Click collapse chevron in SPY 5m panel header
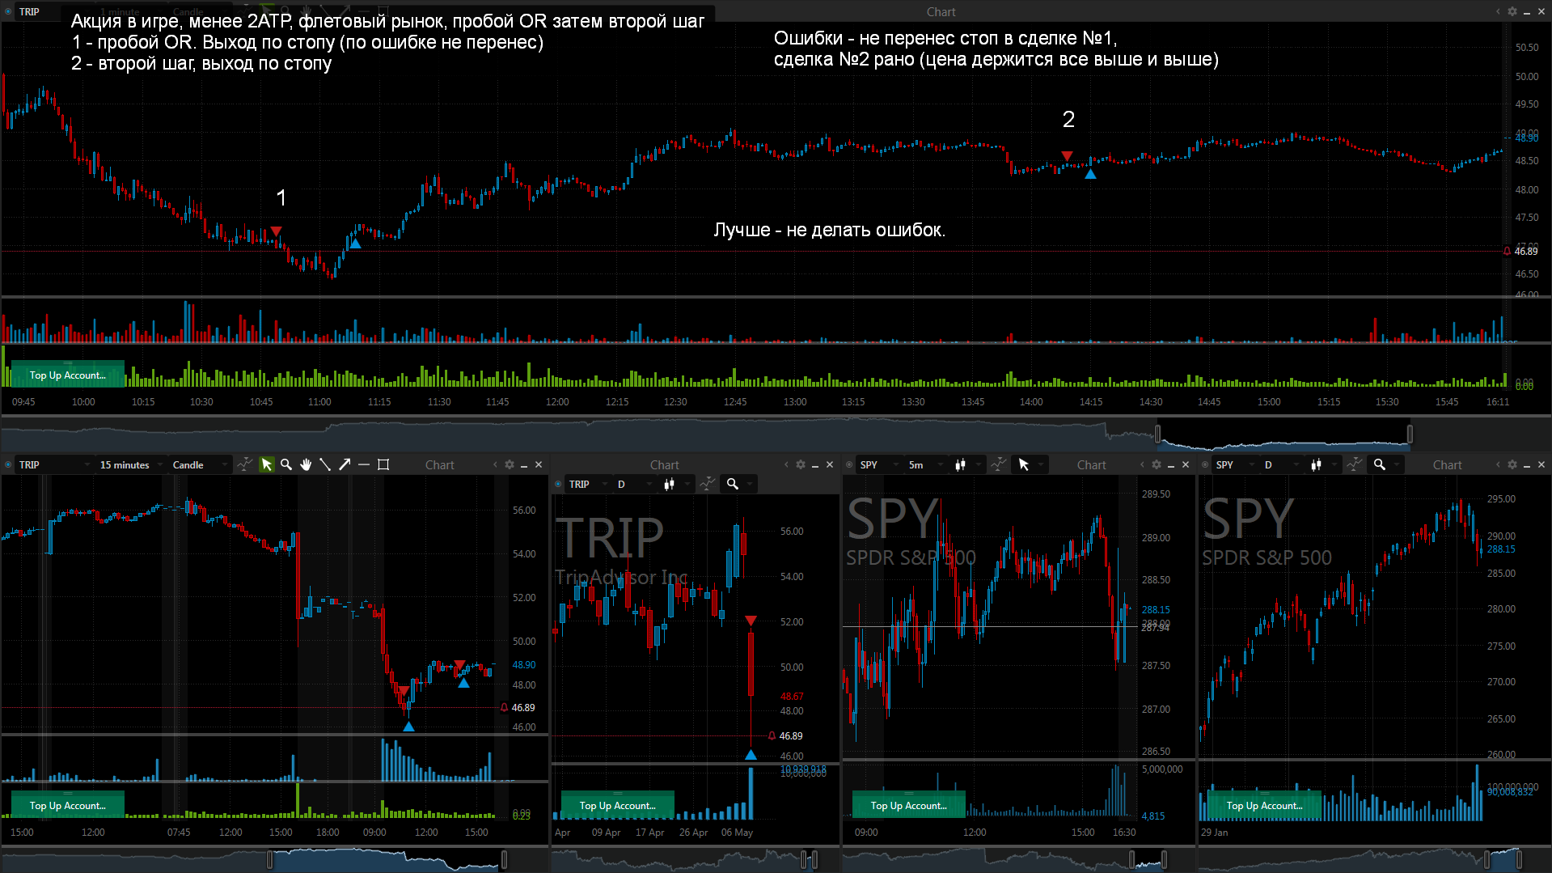The width and height of the screenshot is (1552, 873). tap(1142, 464)
